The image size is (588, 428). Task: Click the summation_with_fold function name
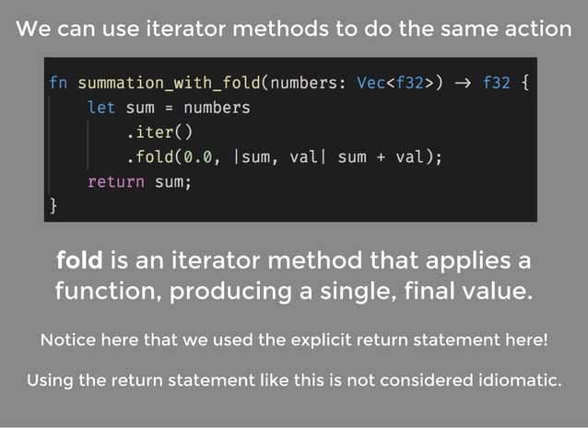pos(169,83)
